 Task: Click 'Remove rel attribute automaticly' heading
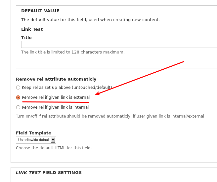click(x=56, y=79)
